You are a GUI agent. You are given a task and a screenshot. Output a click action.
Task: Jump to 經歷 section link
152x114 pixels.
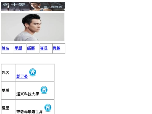coord(31,48)
